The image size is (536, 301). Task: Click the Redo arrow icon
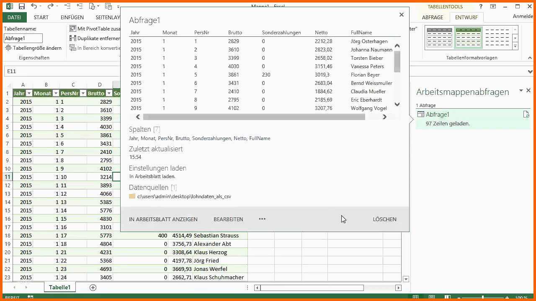pyautogui.click(x=50, y=6)
